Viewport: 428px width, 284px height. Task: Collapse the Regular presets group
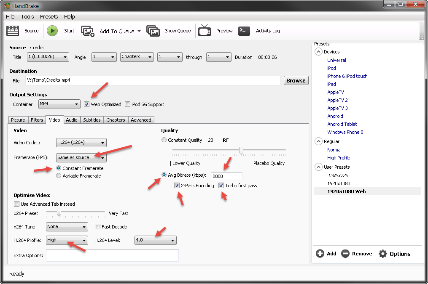click(x=318, y=141)
